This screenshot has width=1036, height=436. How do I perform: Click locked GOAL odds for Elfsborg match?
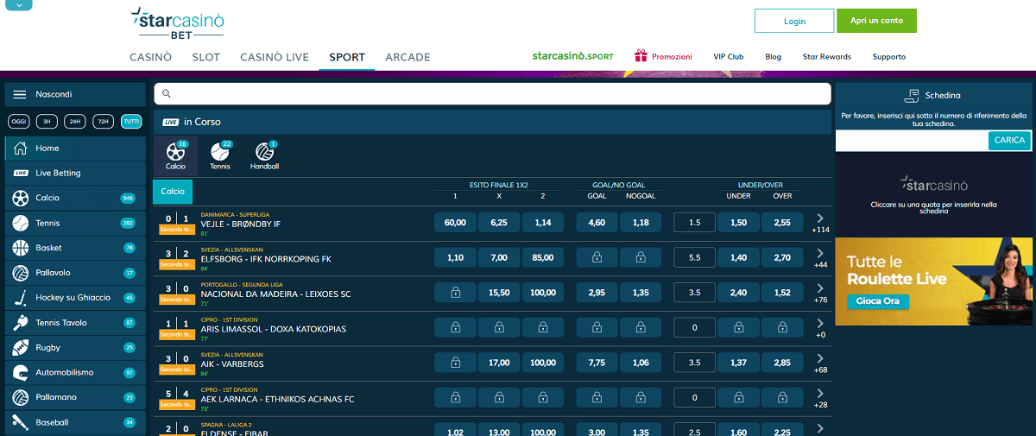tap(597, 258)
